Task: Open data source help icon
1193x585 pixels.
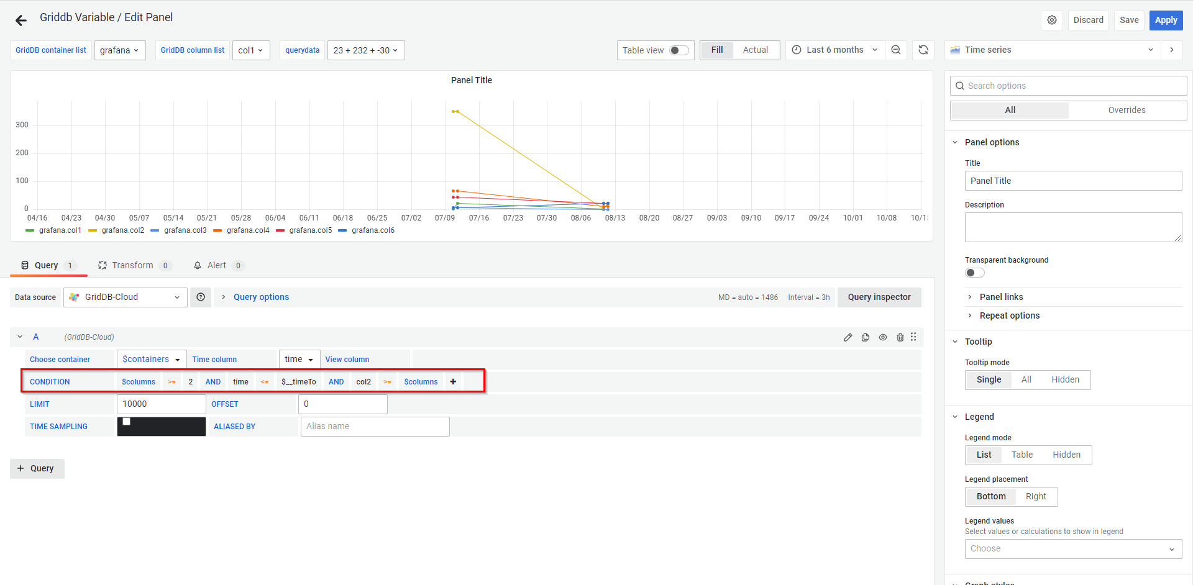Action: (x=201, y=297)
